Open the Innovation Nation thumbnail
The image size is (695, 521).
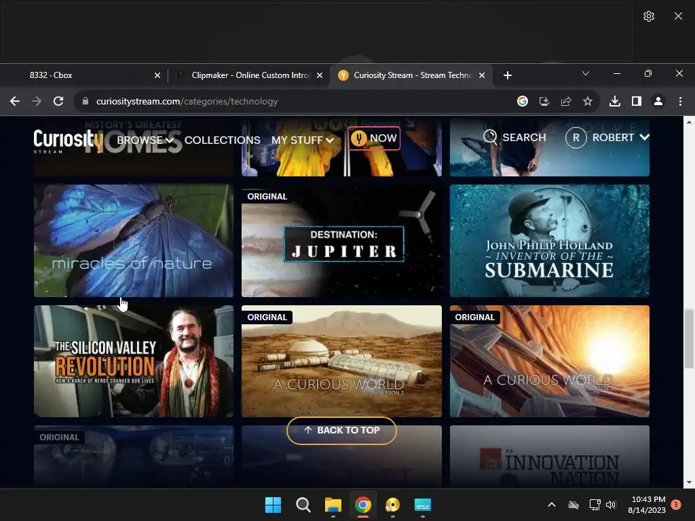click(x=550, y=457)
